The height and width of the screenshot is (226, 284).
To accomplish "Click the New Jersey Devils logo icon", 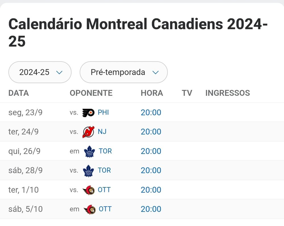I will 88,132.
